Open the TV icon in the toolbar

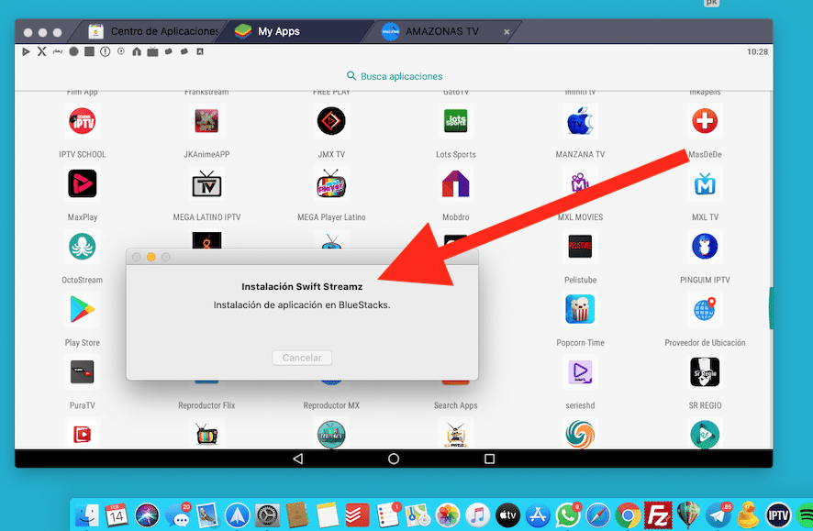pos(152,52)
